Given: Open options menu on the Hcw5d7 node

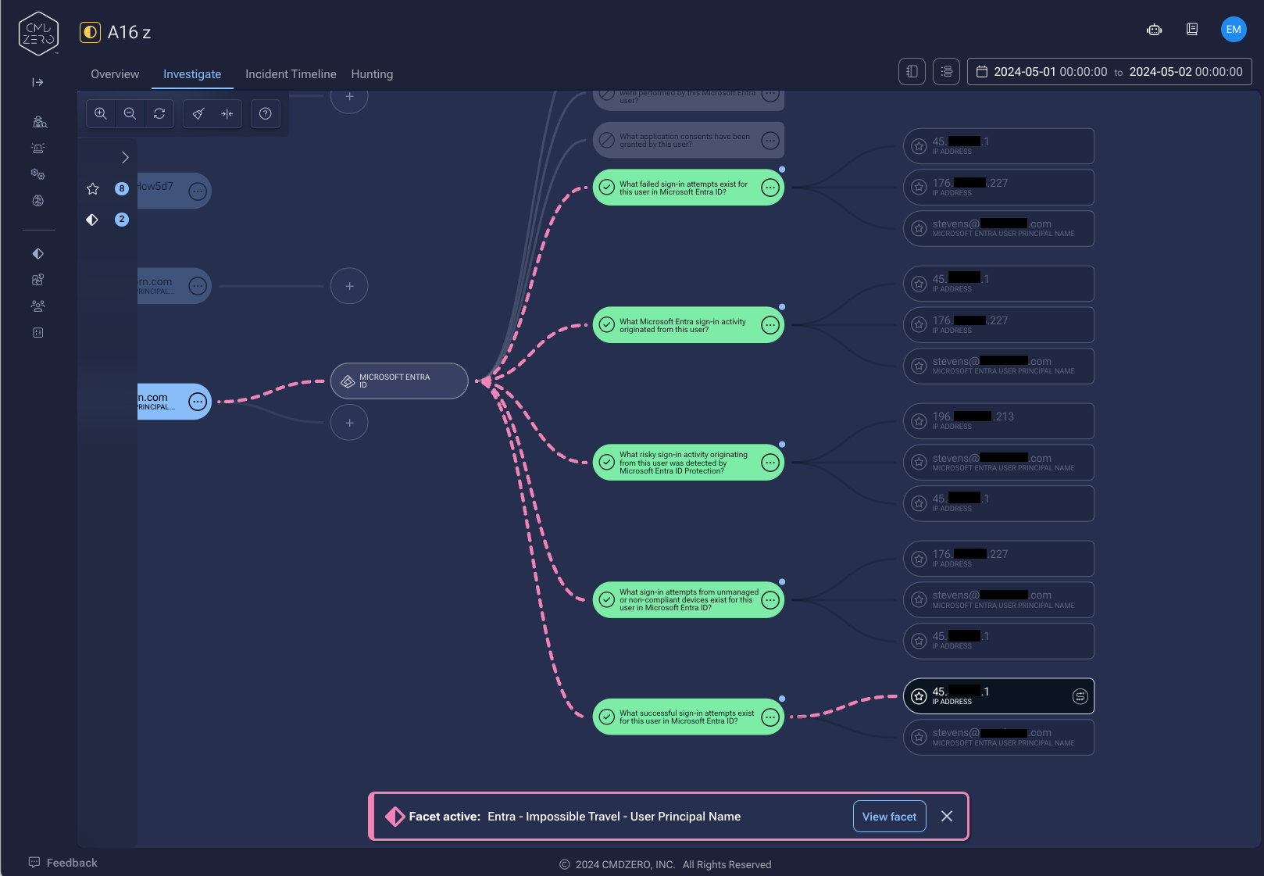Looking at the screenshot, I should coord(198,191).
